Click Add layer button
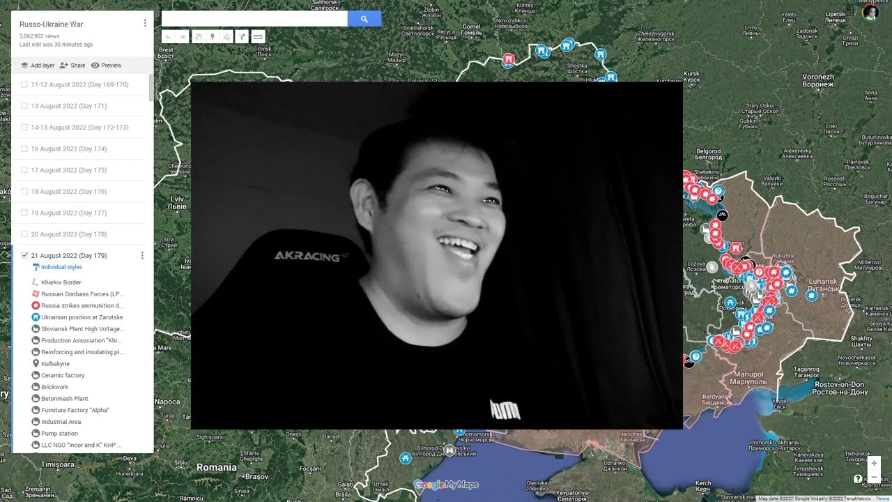Screen dimensions: 892x502 pos(38,66)
